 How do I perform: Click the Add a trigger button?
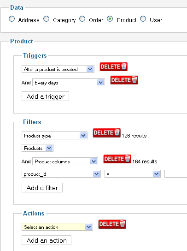coord(46,96)
